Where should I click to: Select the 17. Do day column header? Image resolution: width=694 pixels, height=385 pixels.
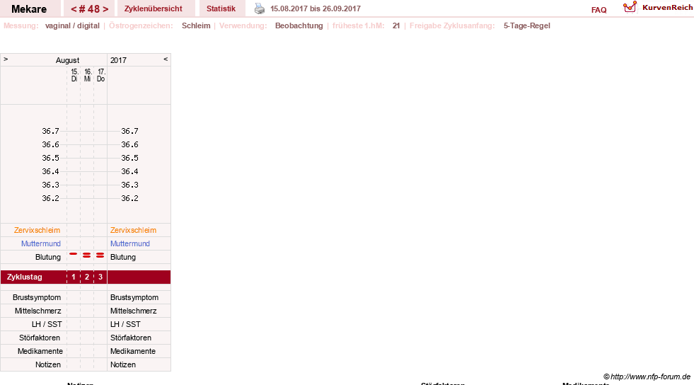click(x=101, y=75)
